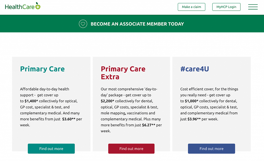Click the green plus icon in logo
This screenshot has width=264, height=161.
tap(38, 7)
